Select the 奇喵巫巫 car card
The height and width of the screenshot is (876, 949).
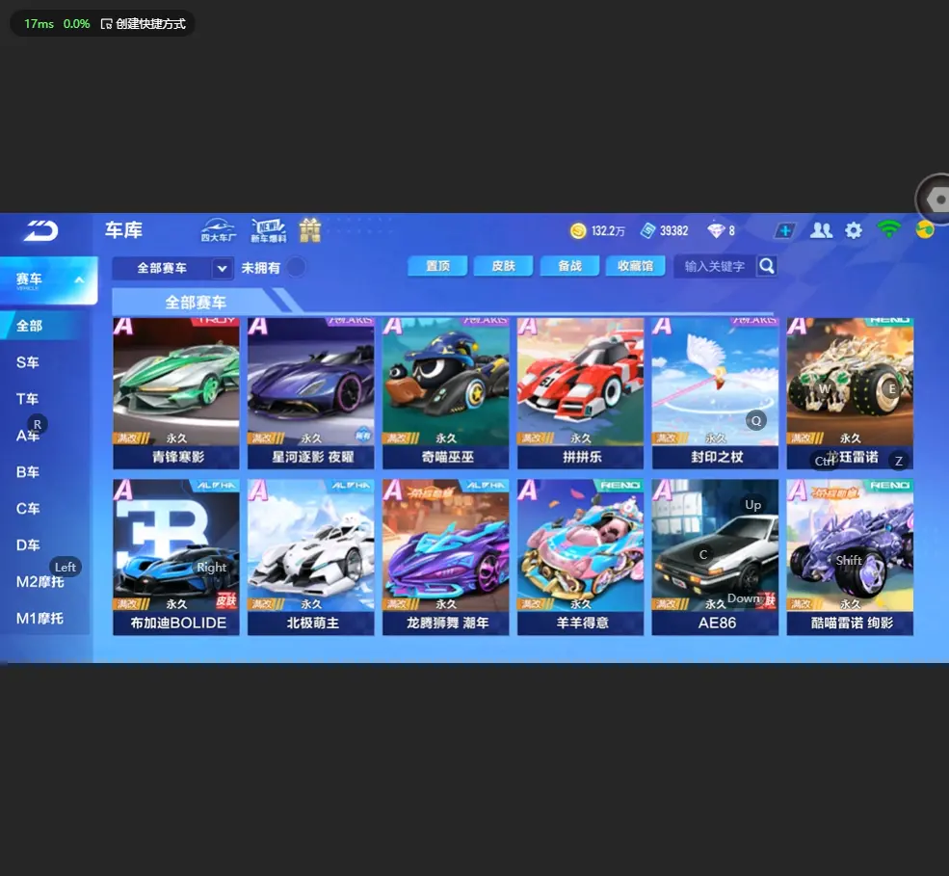pyautogui.click(x=445, y=393)
